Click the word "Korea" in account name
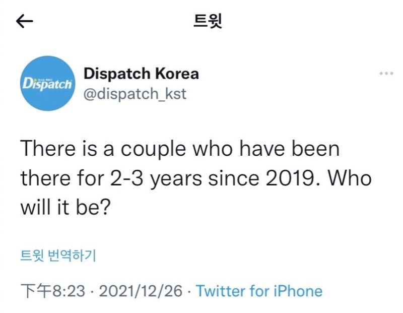The width and height of the screenshot is (403, 313). point(176,74)
